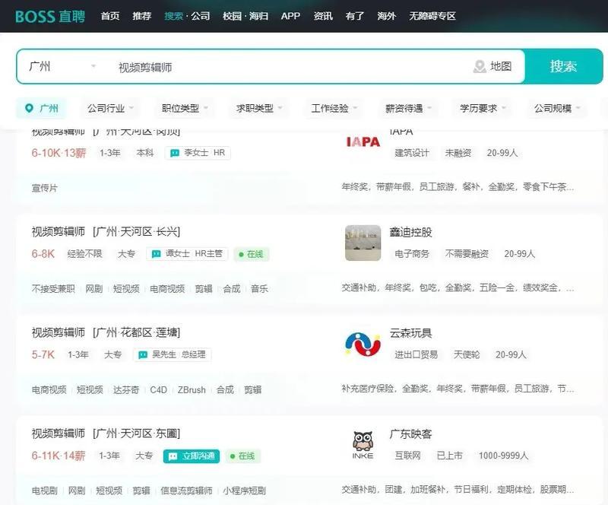Screen dimensions: 608x505
Task: Click the 云森玩具 company logo
Action: point(363,344)
